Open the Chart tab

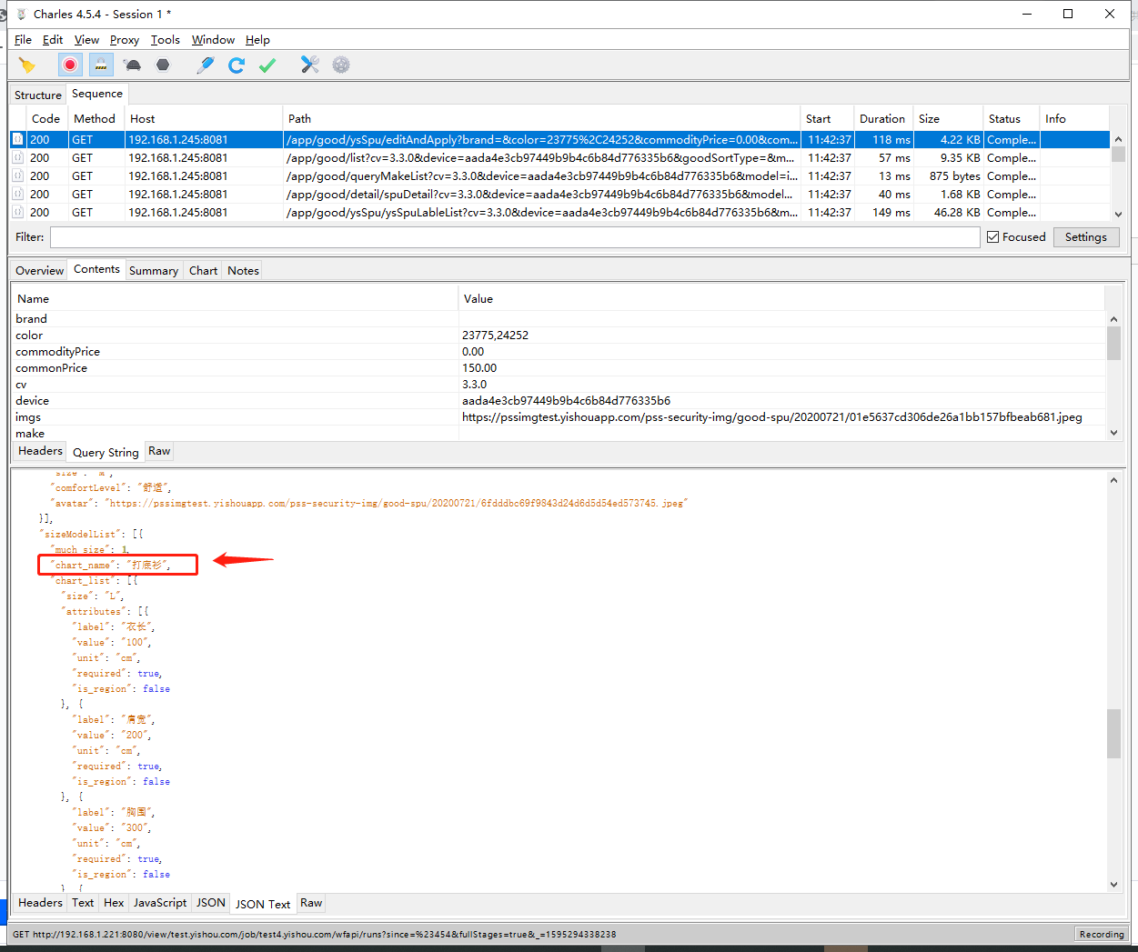tap(203, 270)
